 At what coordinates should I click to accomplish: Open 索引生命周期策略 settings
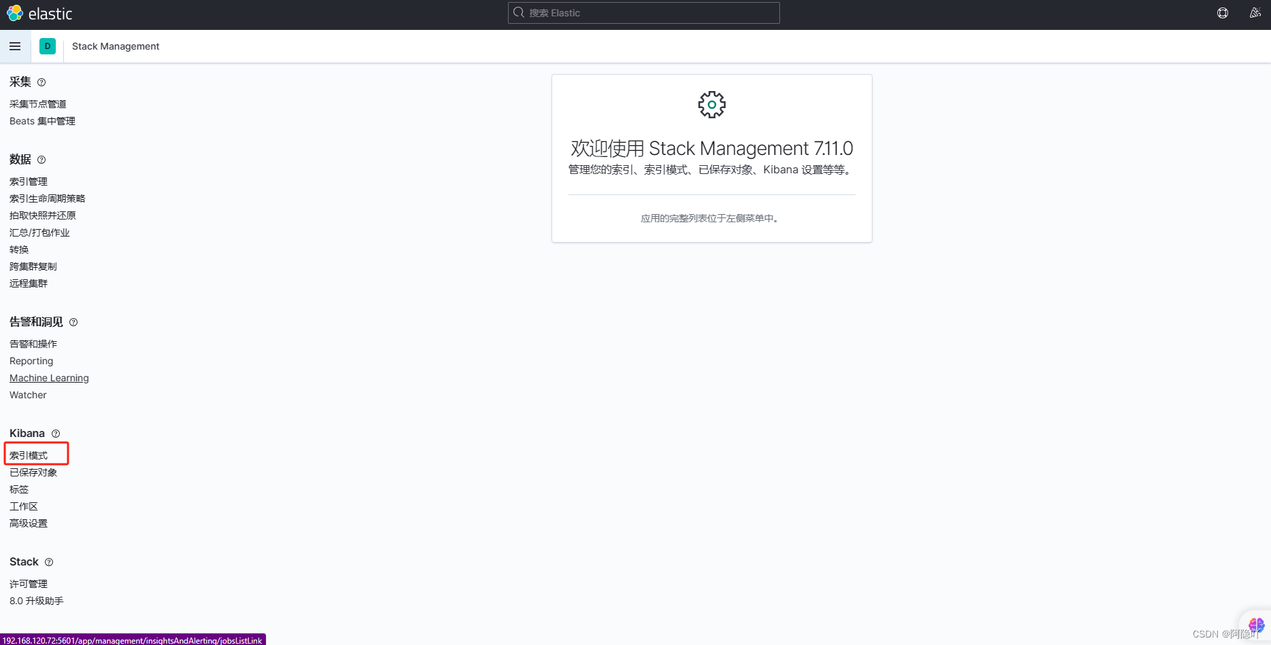click(x=47, y=198)
